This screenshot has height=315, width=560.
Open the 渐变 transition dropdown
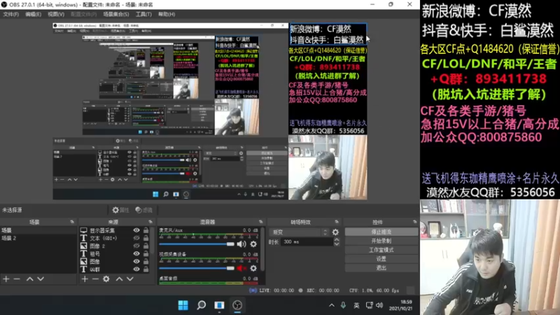[298, 232]
